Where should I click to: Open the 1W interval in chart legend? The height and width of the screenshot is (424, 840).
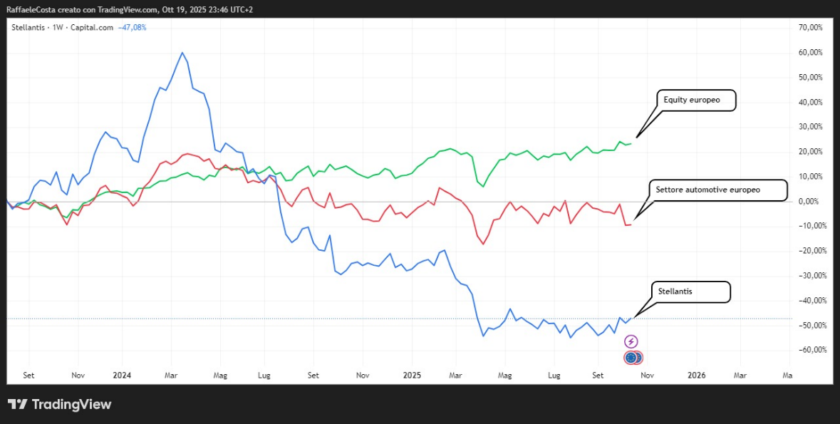60,27
